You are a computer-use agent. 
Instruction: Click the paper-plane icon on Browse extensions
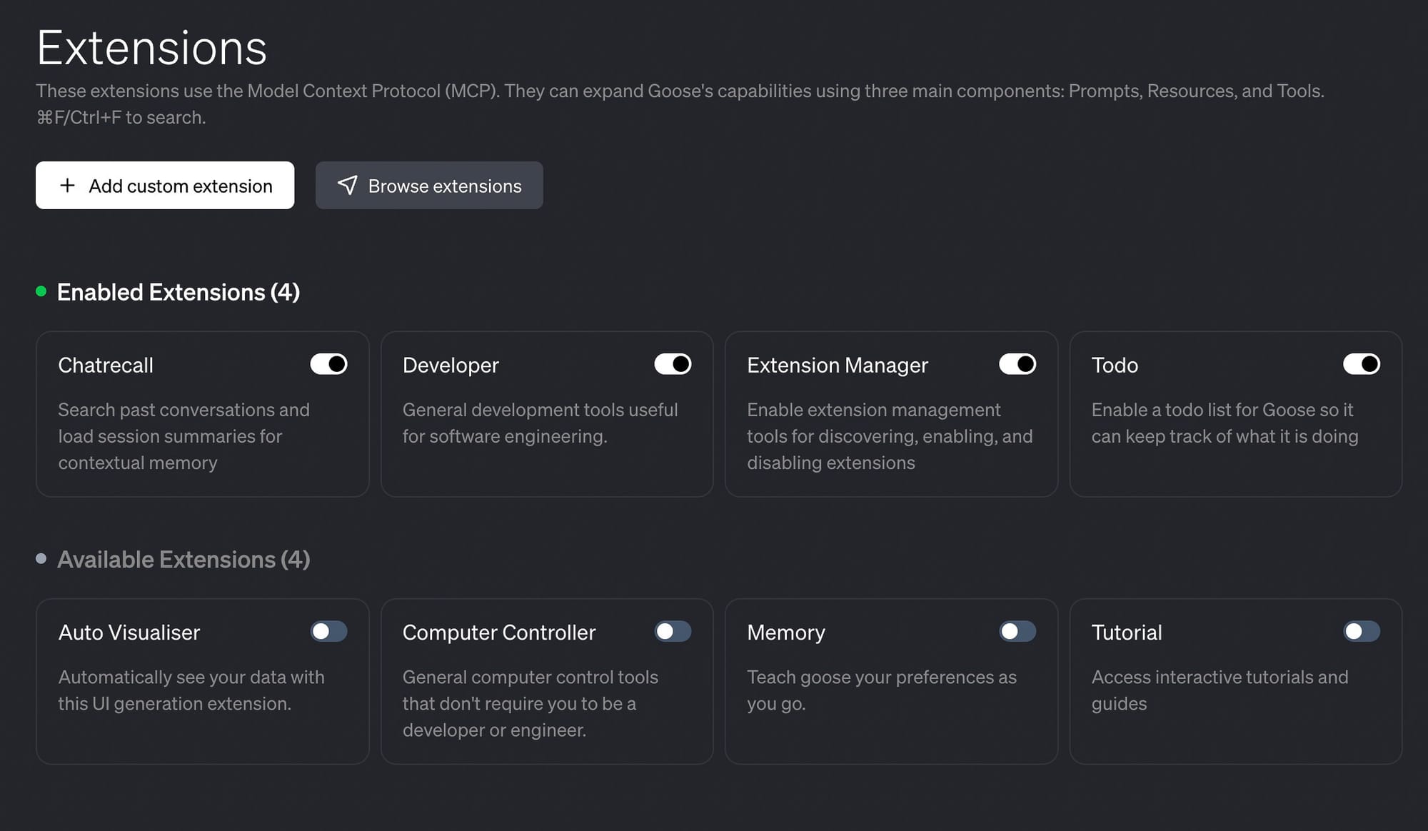point(348,186)
